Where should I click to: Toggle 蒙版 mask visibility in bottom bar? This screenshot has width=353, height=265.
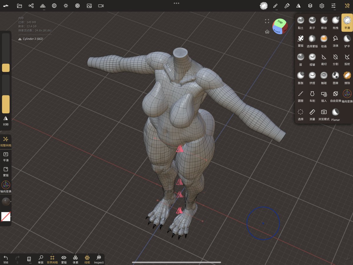[64, 259]
